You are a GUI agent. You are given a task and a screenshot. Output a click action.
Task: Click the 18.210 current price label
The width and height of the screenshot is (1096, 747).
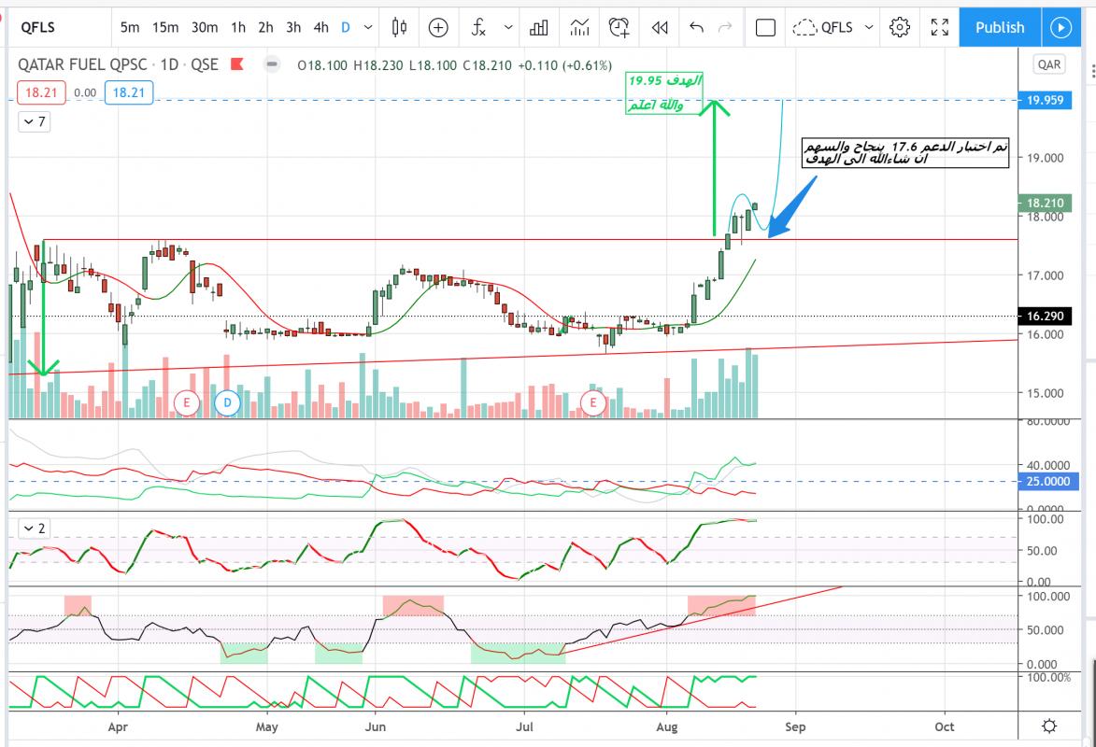point(1045,203)
